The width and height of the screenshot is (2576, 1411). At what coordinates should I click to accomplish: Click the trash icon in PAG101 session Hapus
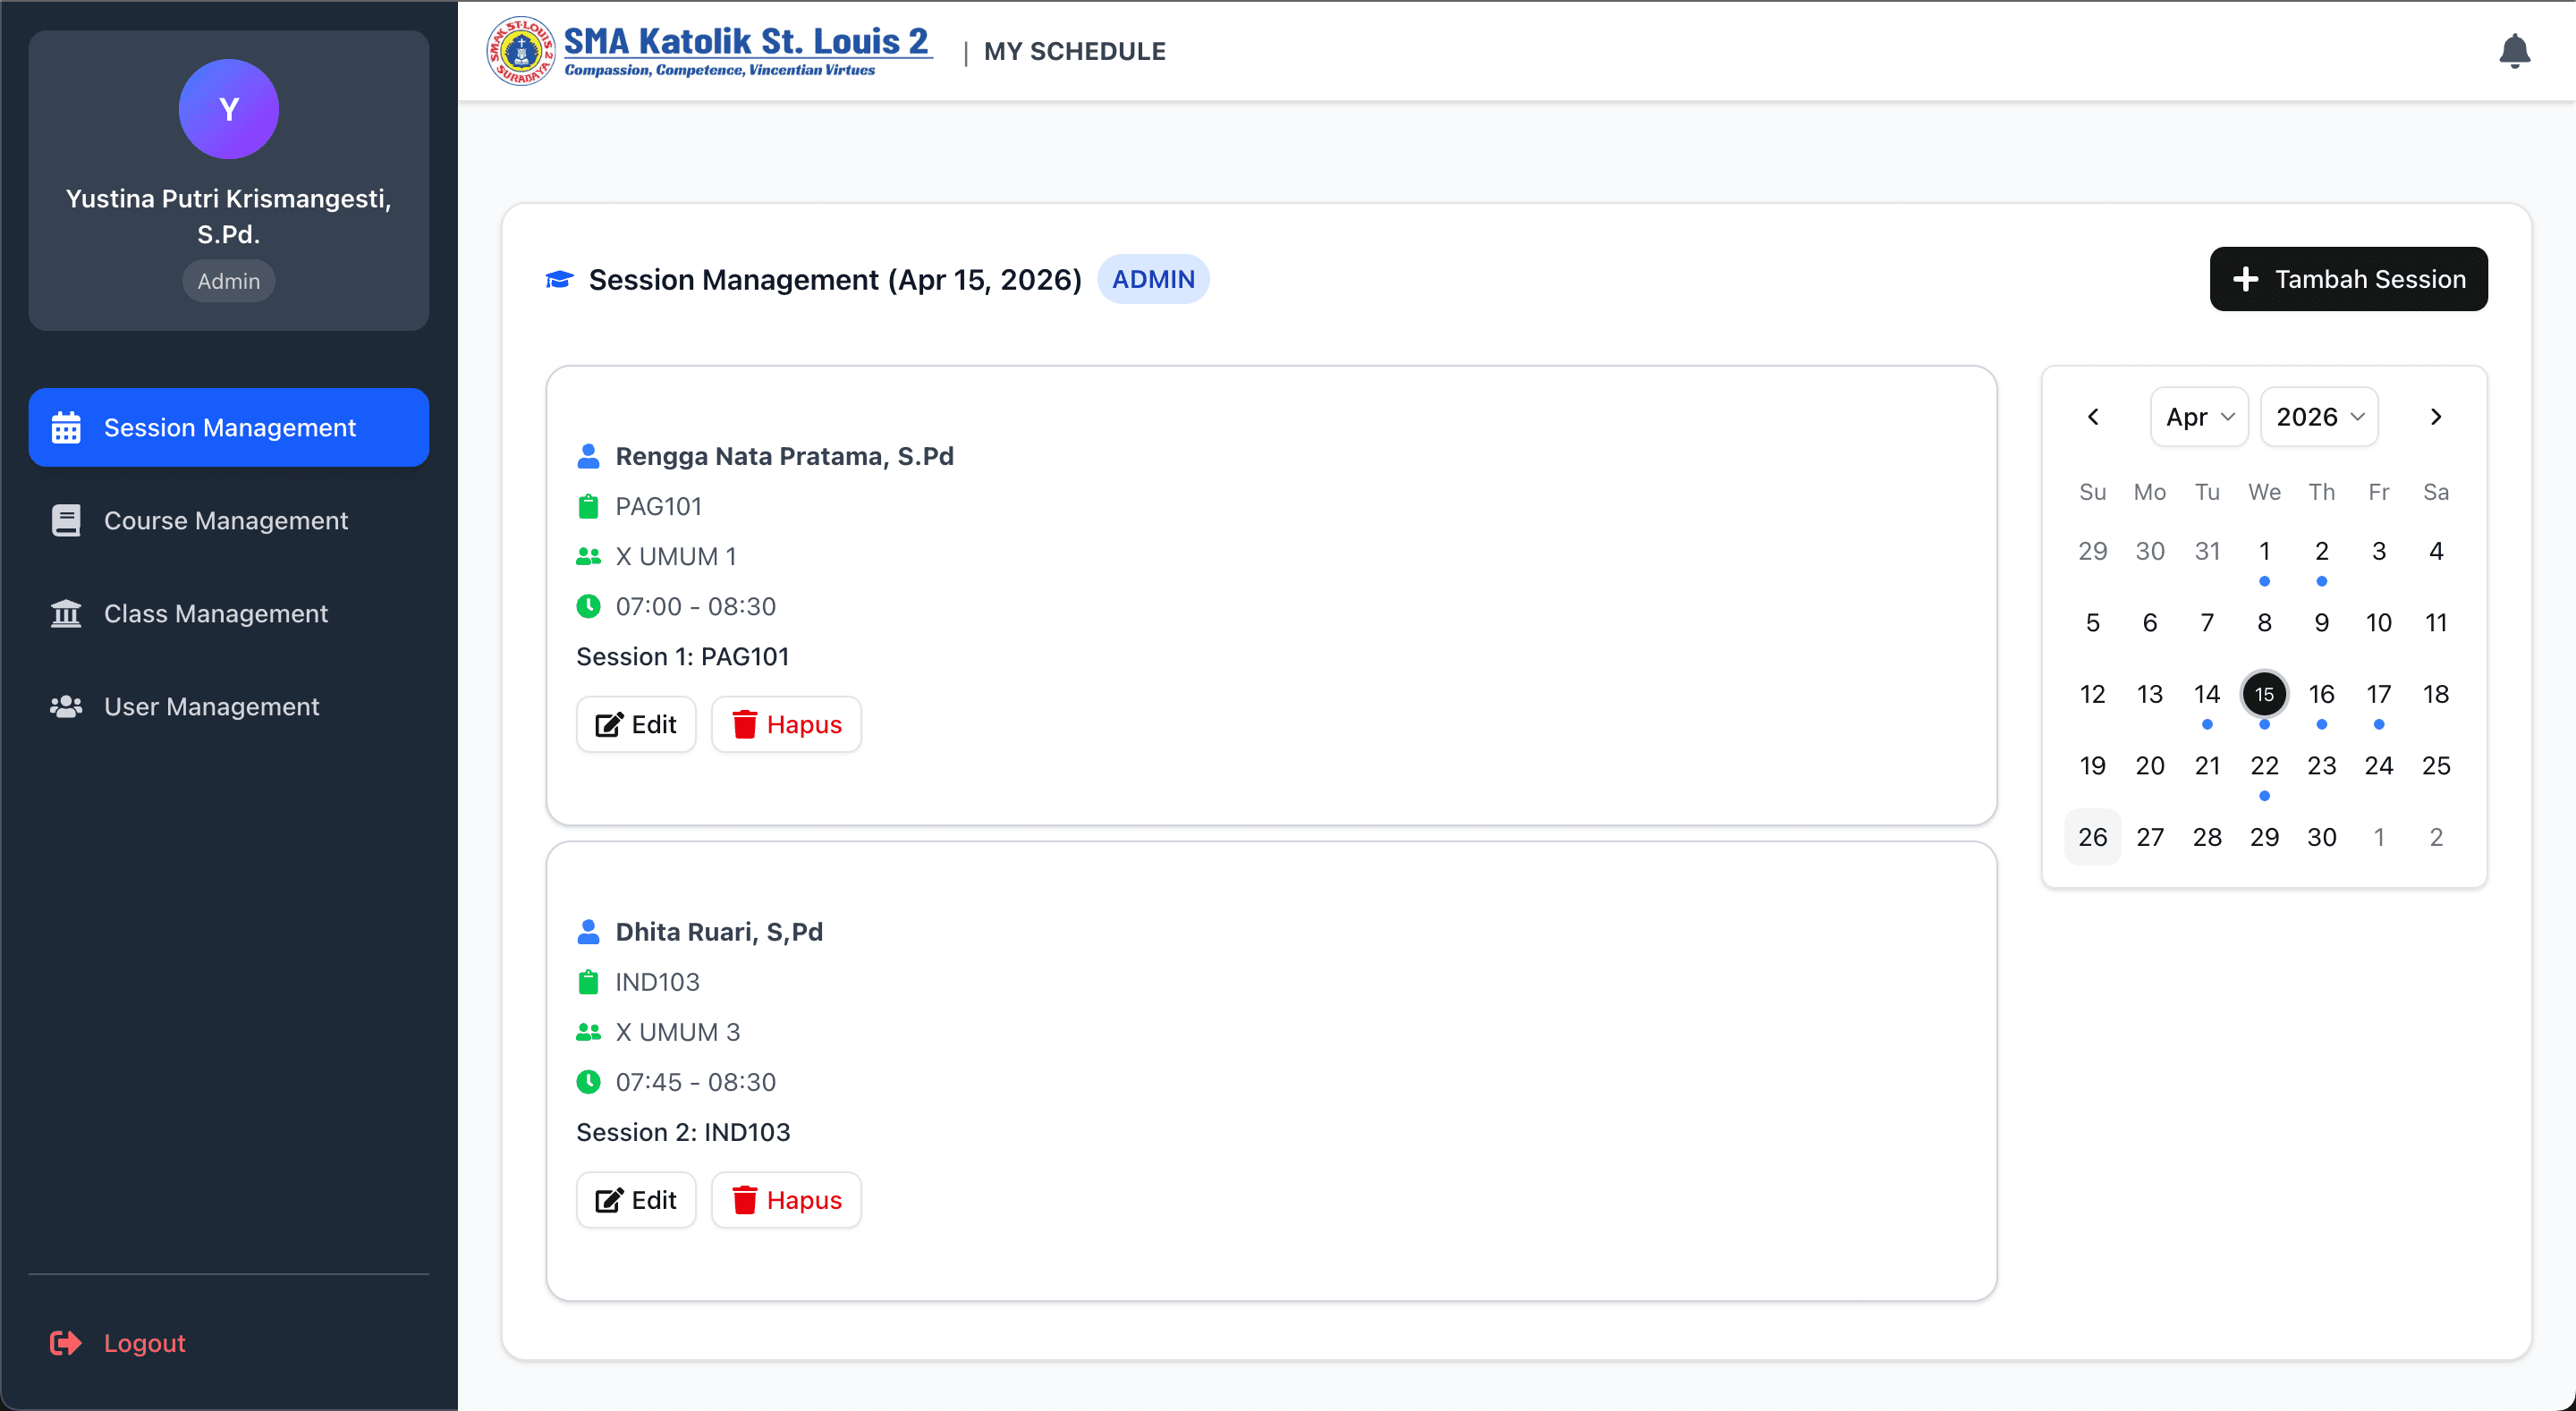[744, 724]
